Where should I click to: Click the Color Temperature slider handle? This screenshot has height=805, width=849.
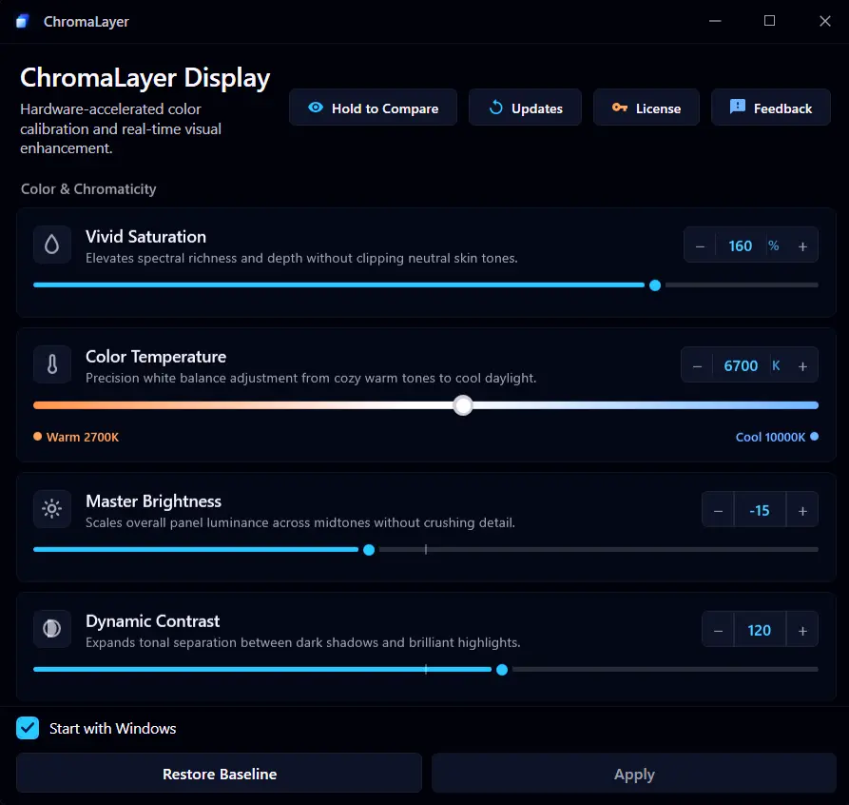click(x=463, y=405)
